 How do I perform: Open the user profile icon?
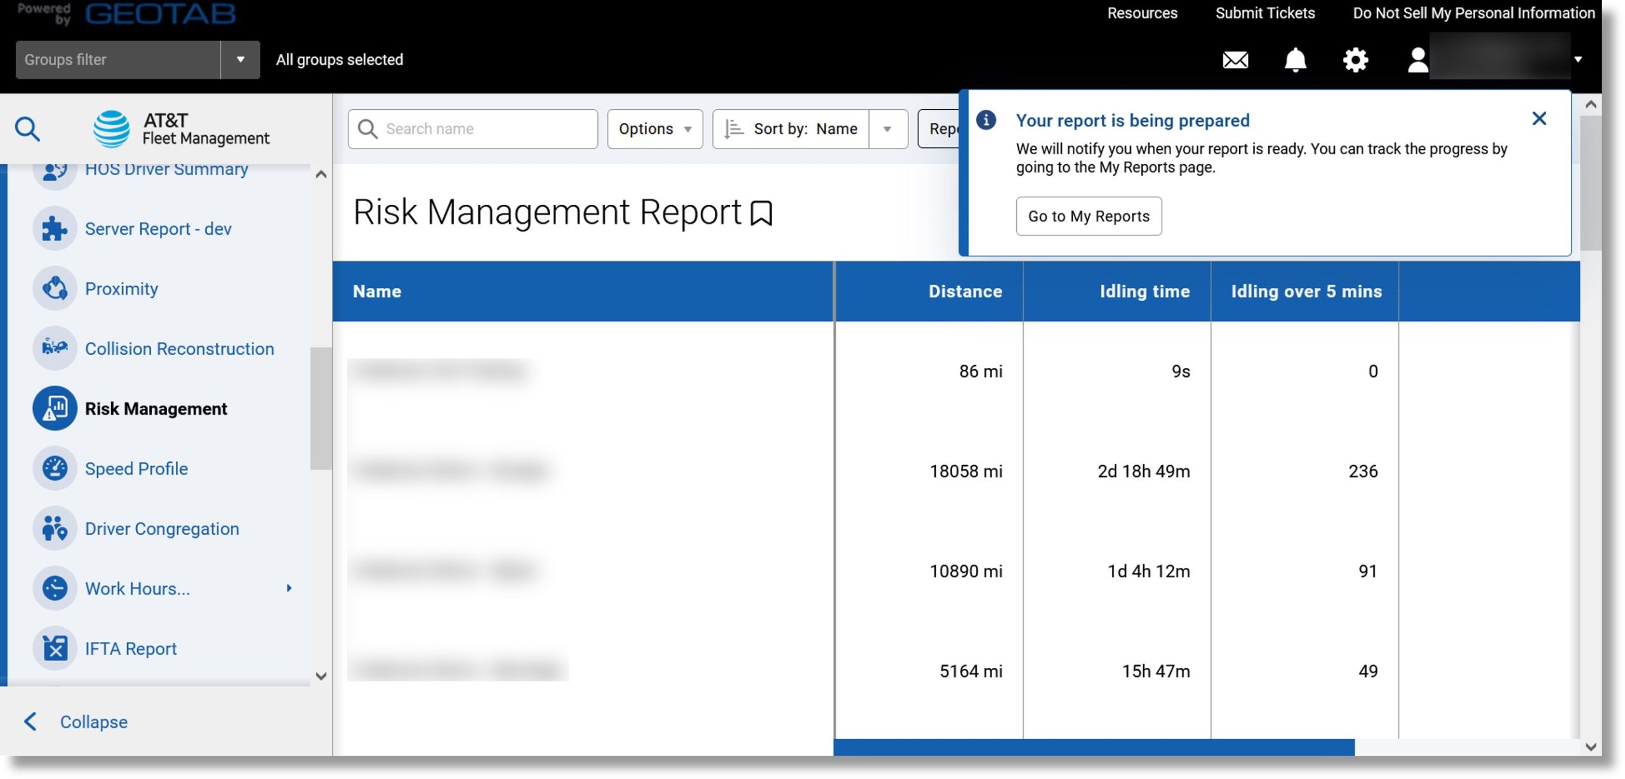(x=1417, y=60)
